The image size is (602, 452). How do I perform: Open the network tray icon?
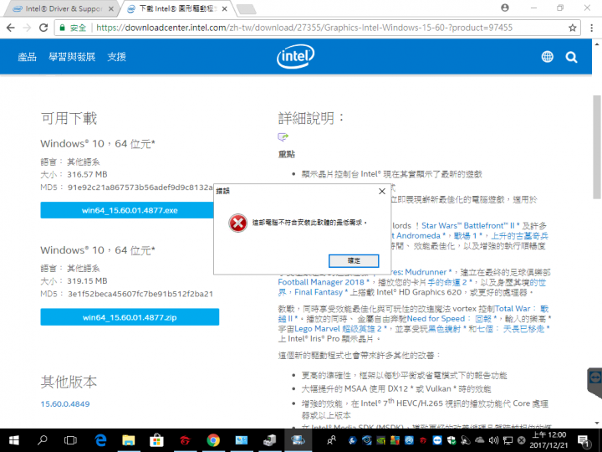(x=508, y=440)
